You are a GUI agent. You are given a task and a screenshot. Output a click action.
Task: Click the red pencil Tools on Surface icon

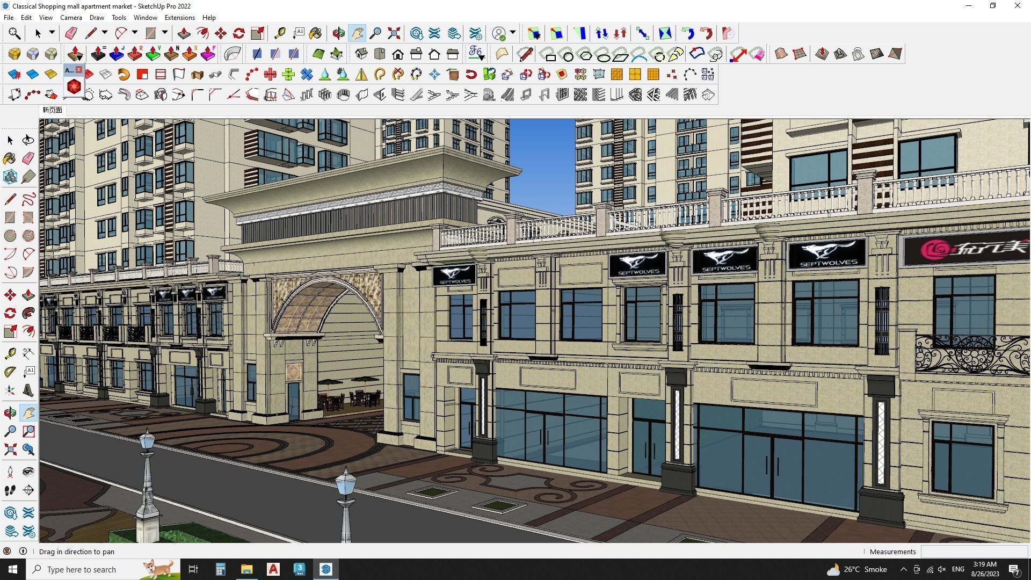pos(525,54)
